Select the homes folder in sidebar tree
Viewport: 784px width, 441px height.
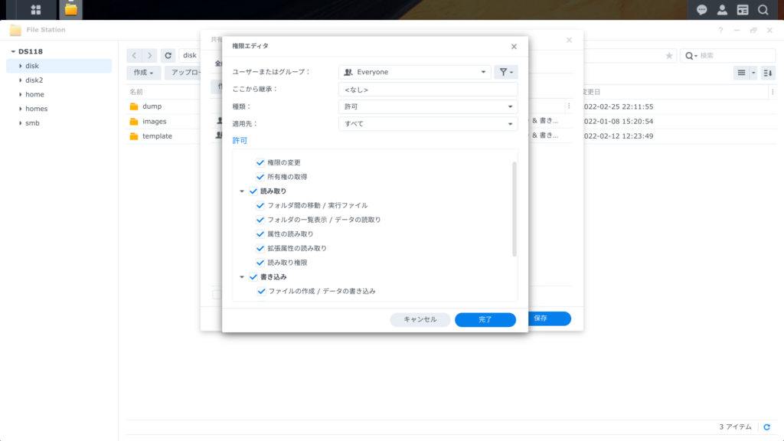tap(36, 109)
